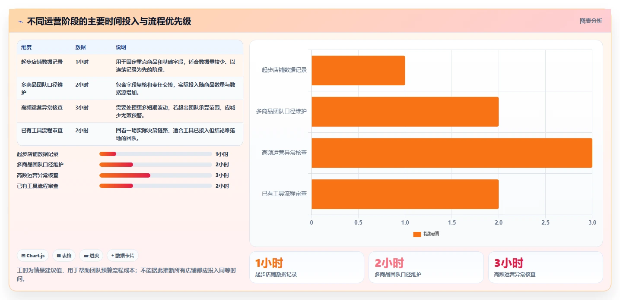Viewport: 620px width, 300px height.
Task: Click the 多商品团队口径维护 progress bar
Action: [156, 165]
